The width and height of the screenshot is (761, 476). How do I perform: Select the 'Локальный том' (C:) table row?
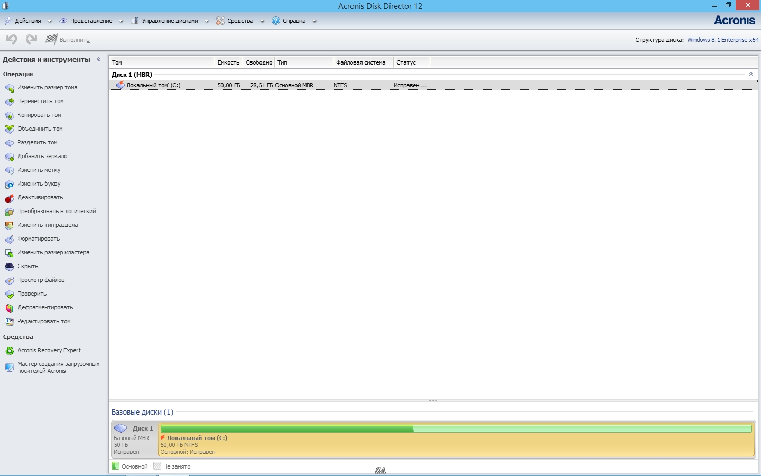pyautogui.click(x=433, y=85)
